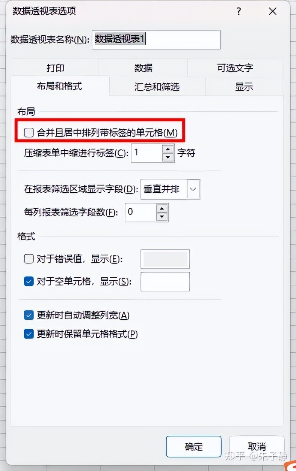This screenshot has height=471, width=296.
Task: Switch to the 数据 tab
Action: 143,68
